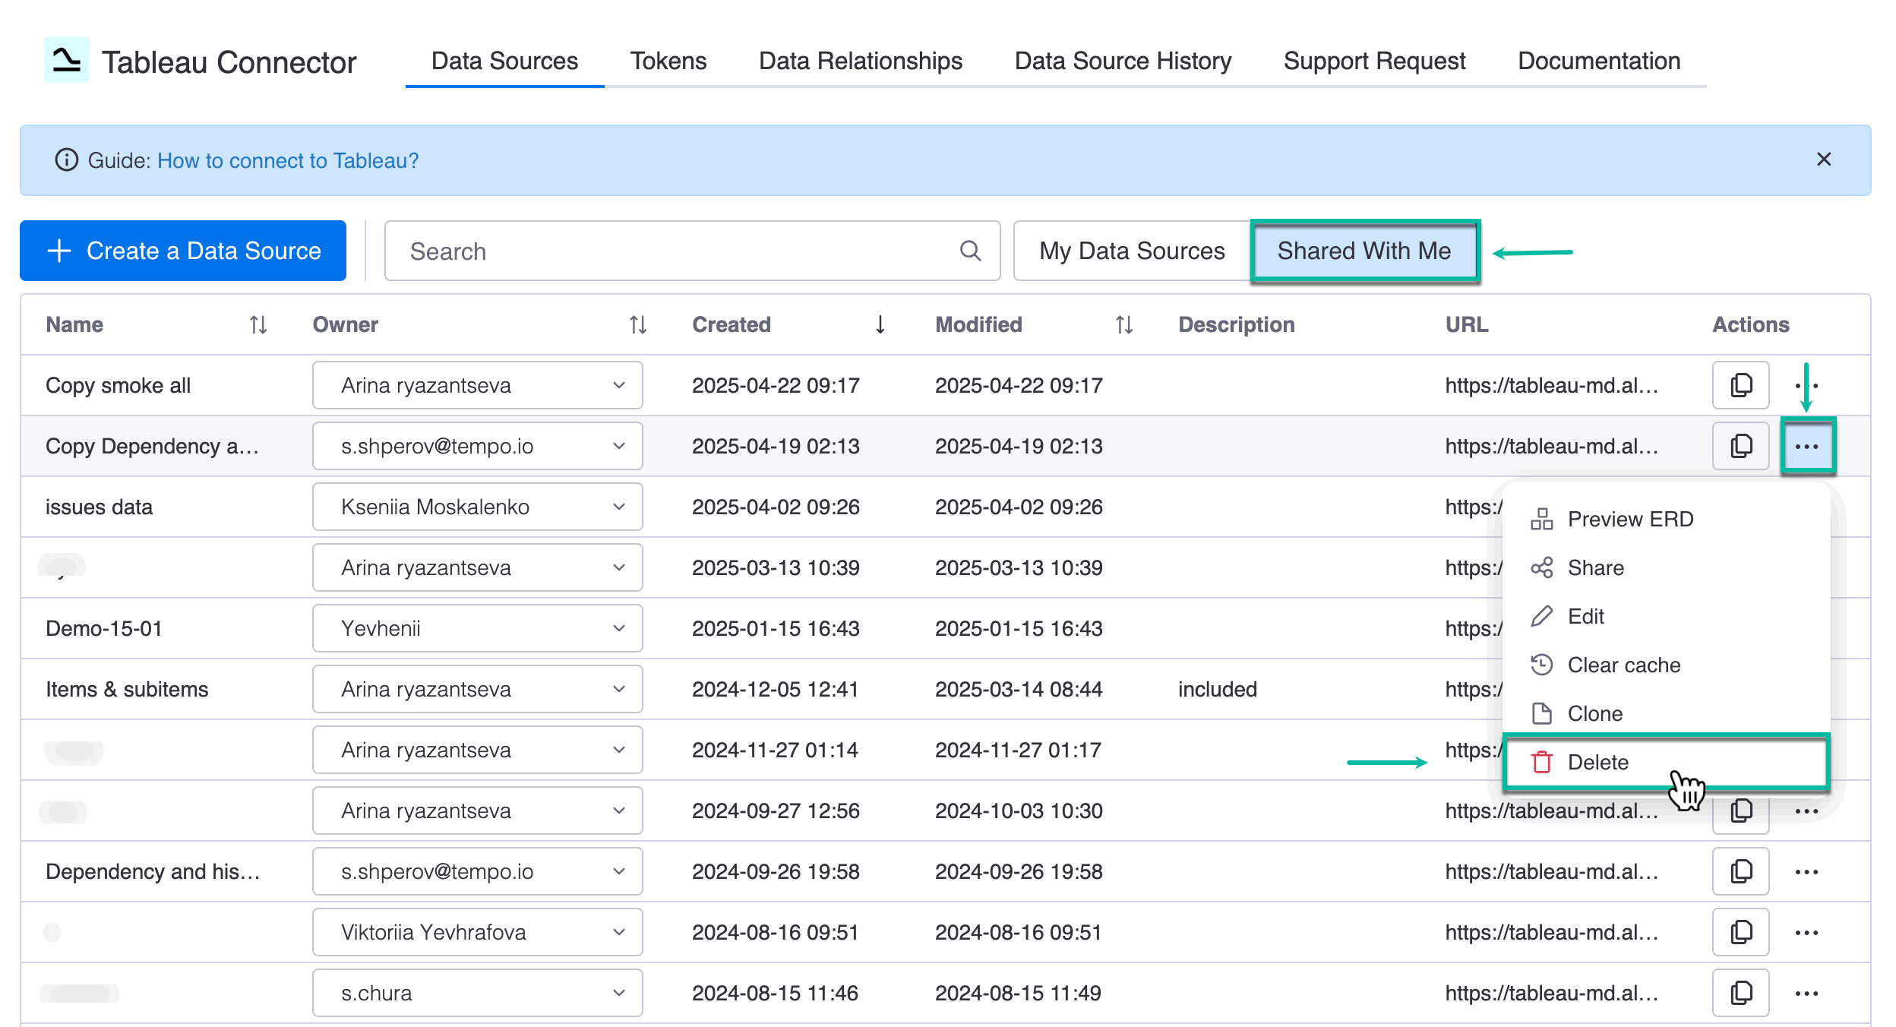This screenshot has height=1027, width=1896.
Task: Click the Clear cache clock icon
Action: (1542, 665)
